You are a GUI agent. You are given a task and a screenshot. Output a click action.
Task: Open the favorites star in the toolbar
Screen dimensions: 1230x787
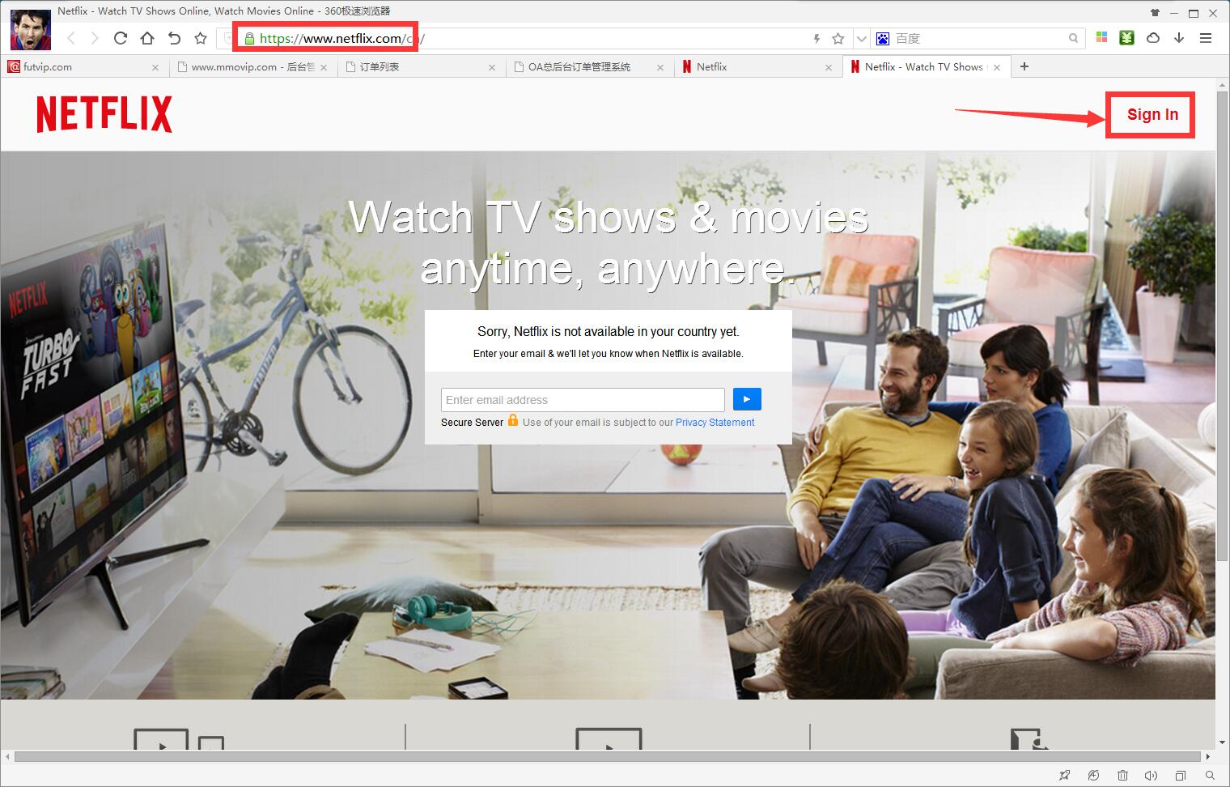coord(201,38)
